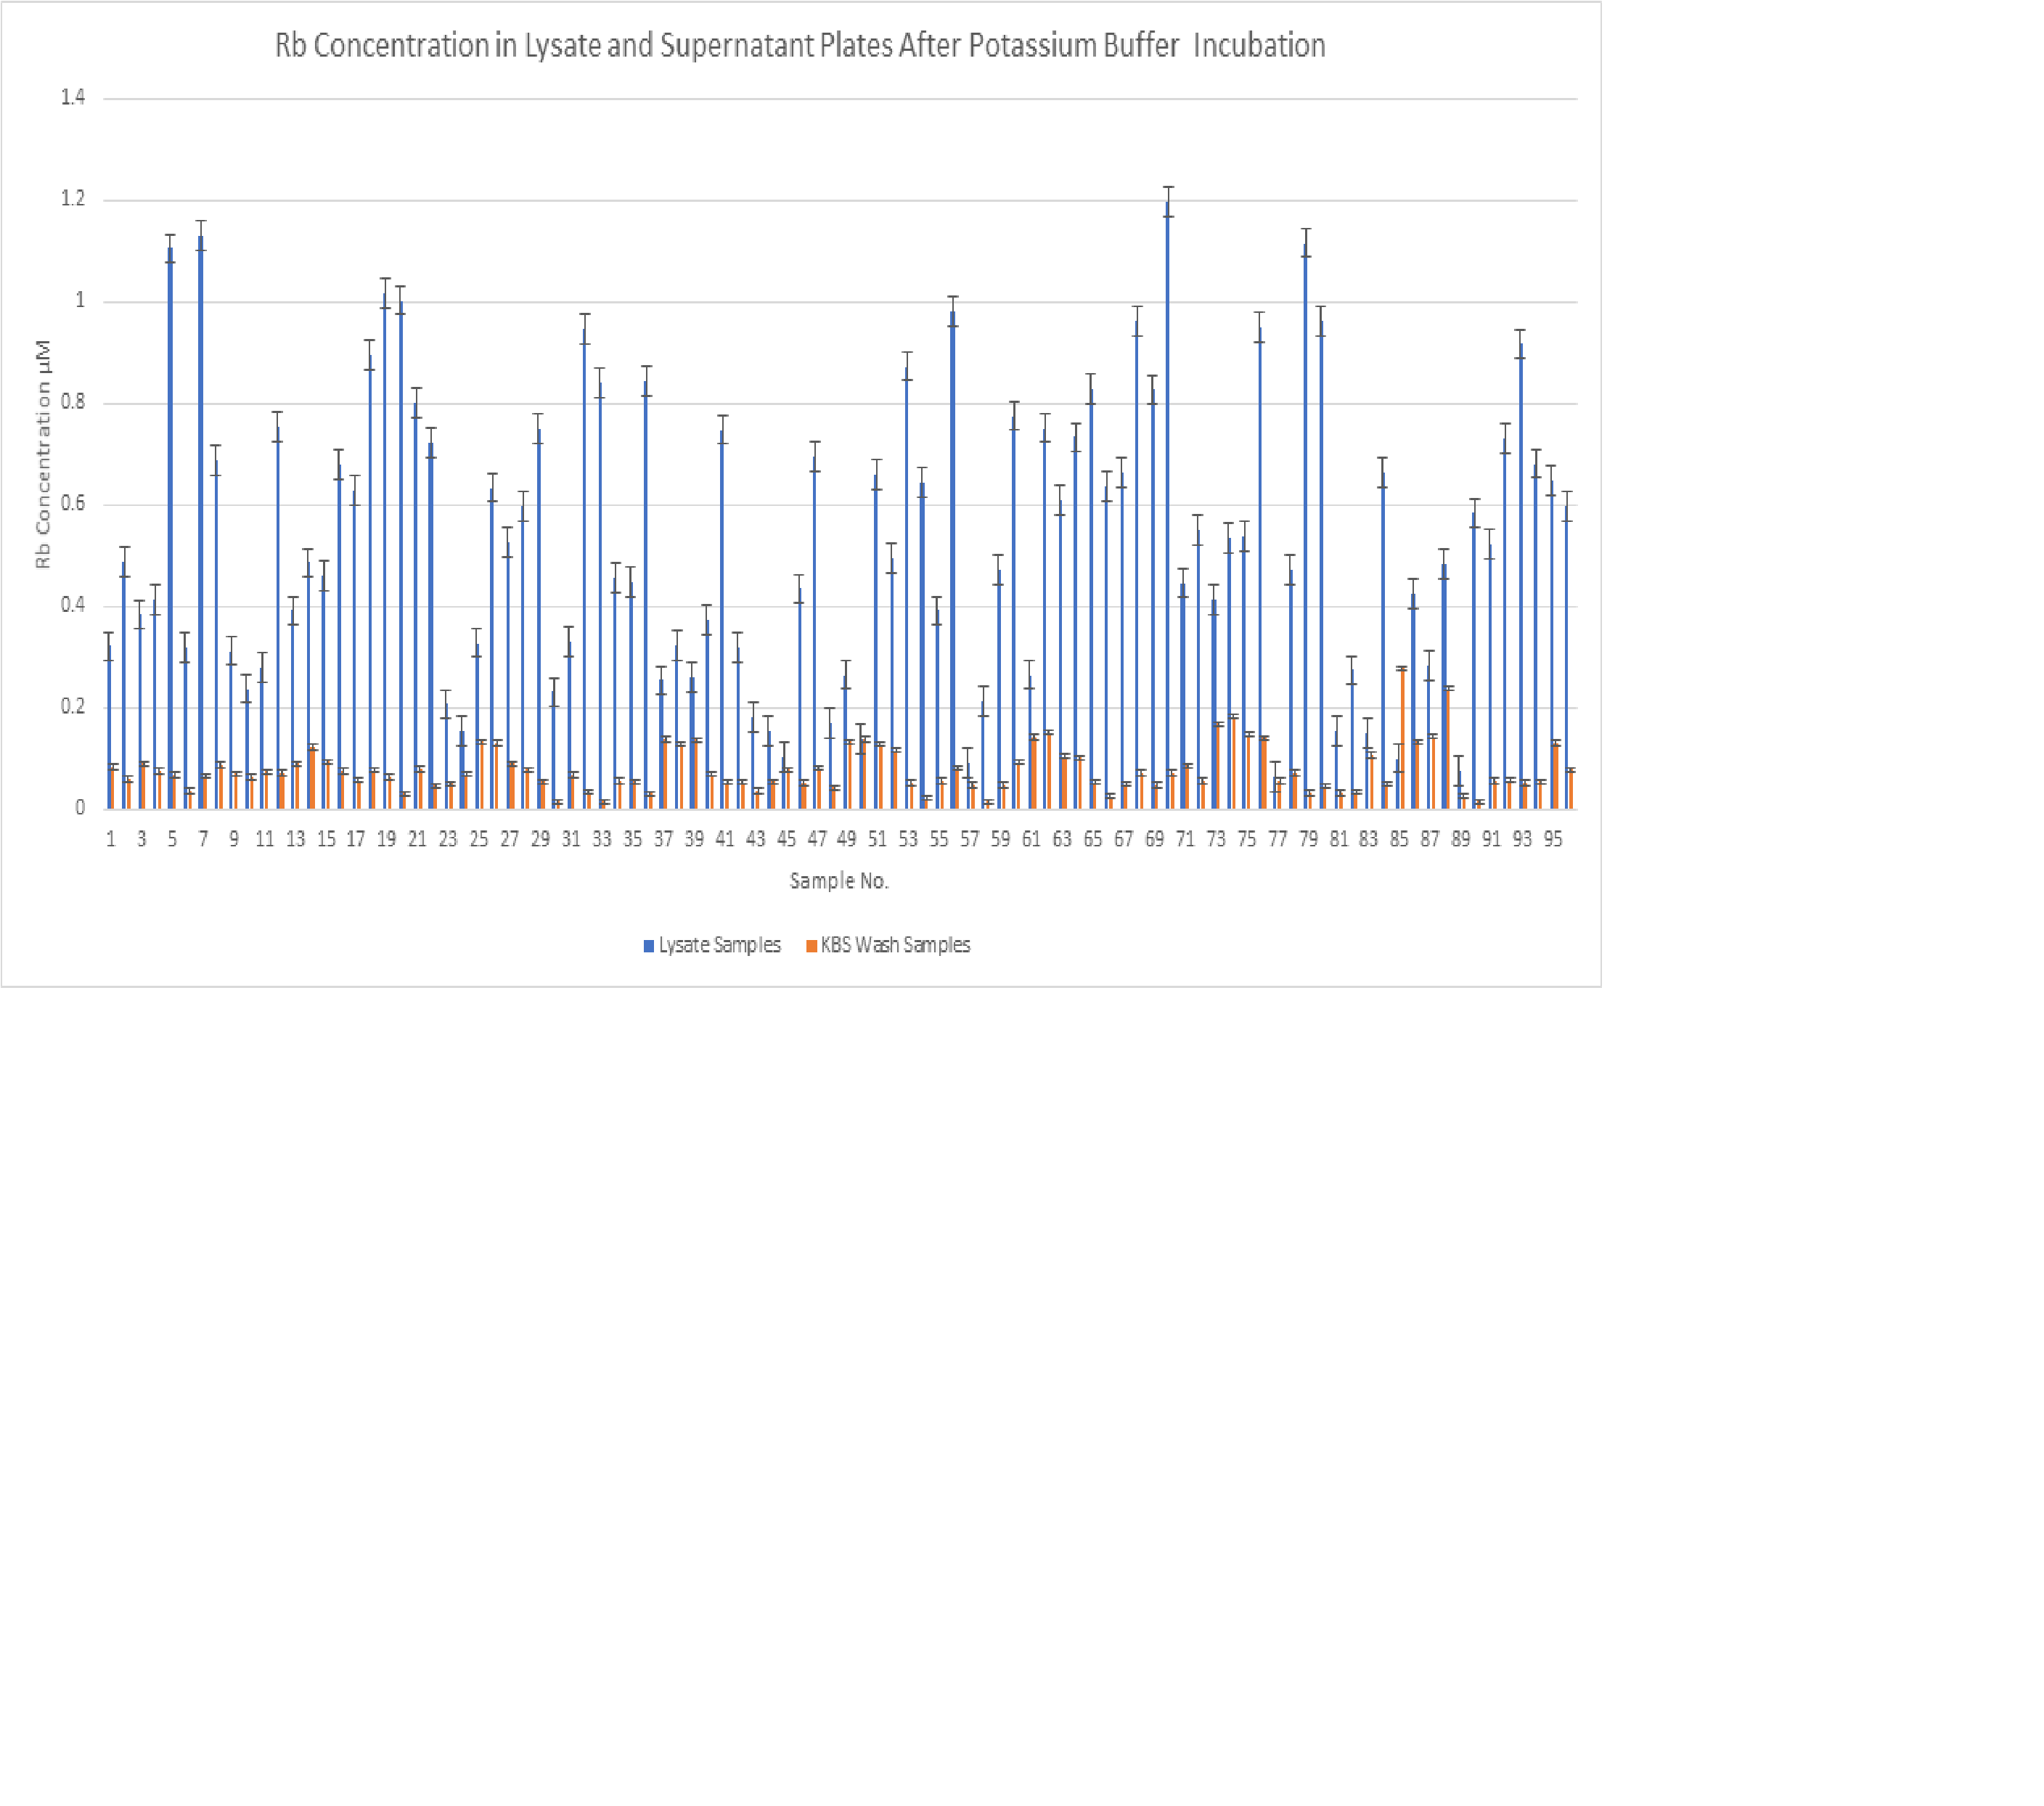Click the 'Rb Concentration µM' vertical axis title
This screenshot has width=2044, height=1806.
[x=42, y=454]
